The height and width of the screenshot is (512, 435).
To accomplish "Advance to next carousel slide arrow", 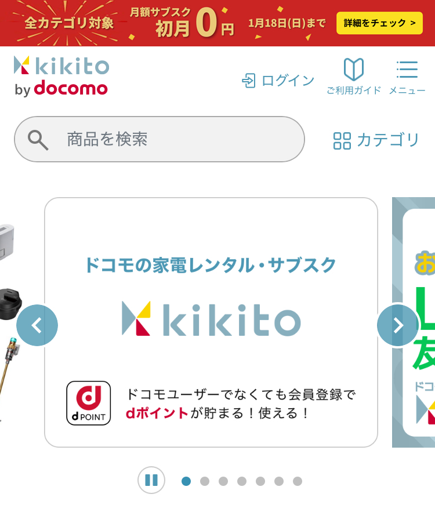I will coord(398,325).
